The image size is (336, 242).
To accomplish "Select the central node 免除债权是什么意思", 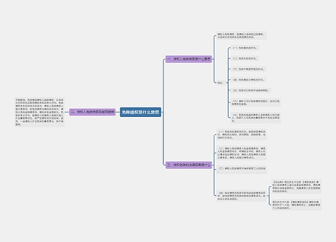I will (140, 112).
